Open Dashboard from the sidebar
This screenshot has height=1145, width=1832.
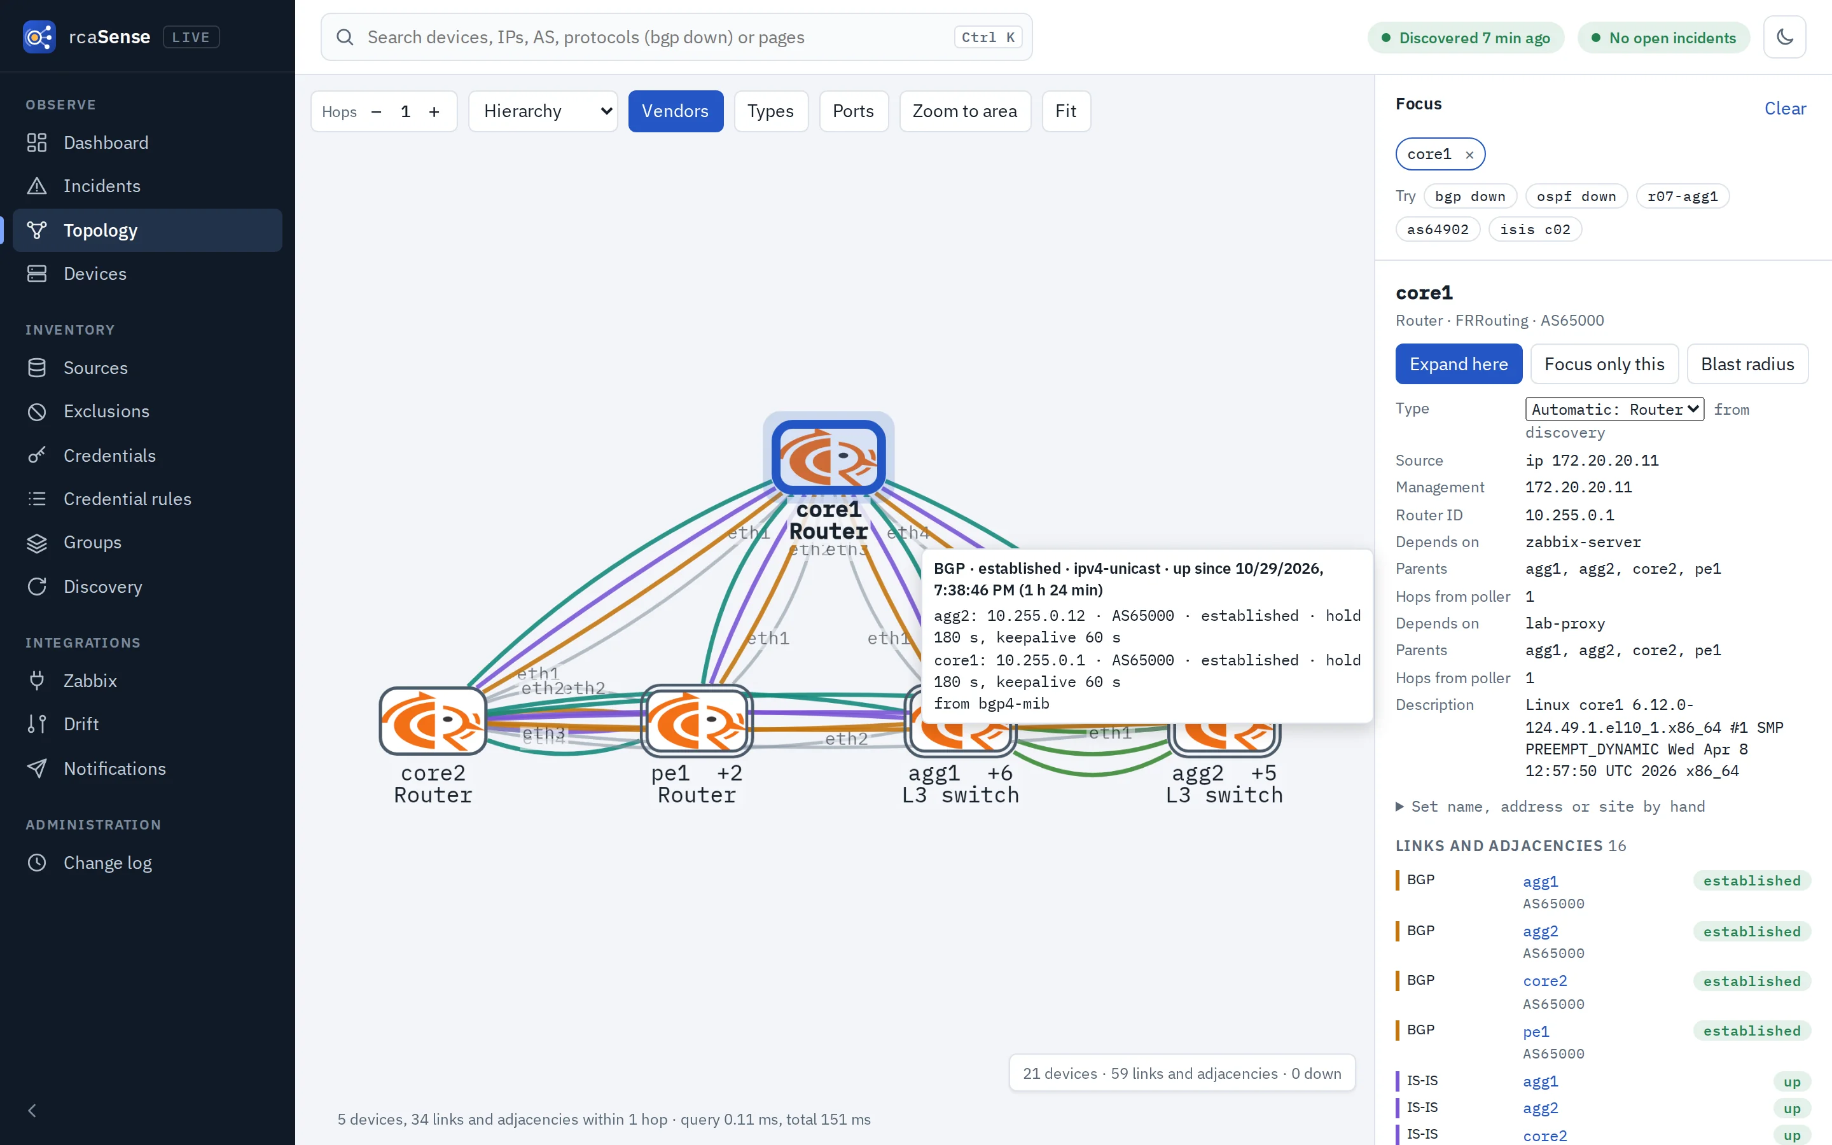[148, 142]
